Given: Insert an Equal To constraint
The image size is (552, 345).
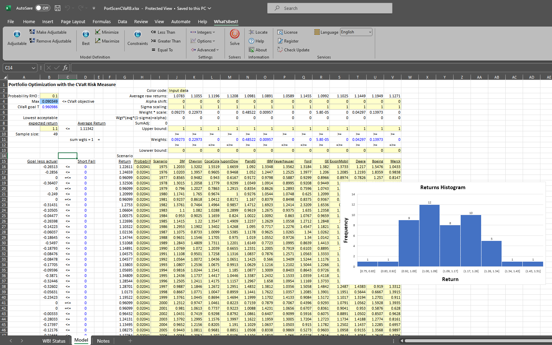Looking at the screenshot, I should click(162, 50).
